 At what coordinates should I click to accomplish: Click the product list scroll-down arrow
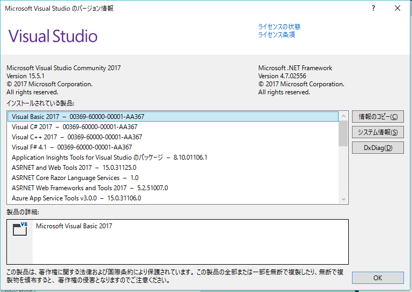point(343,199)
